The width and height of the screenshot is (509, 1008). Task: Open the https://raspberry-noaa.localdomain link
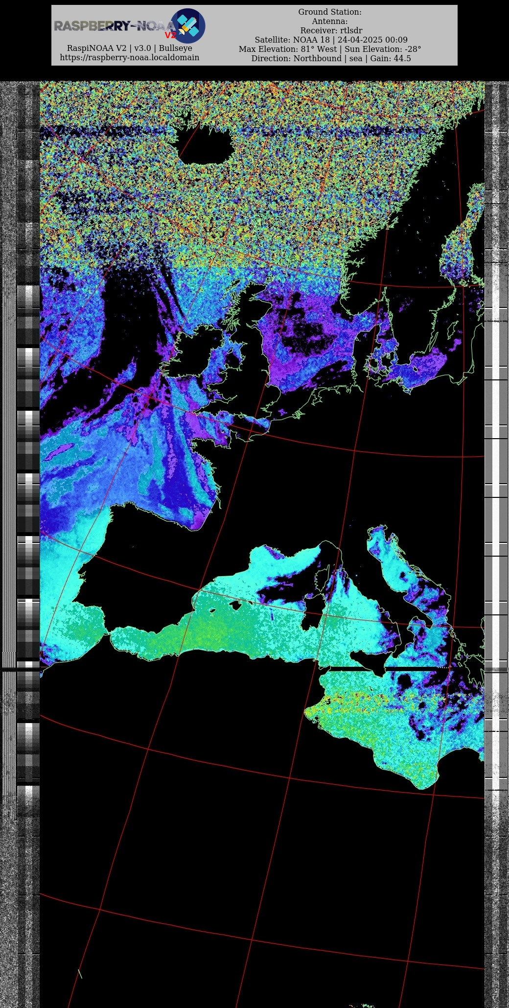(130, 57)
